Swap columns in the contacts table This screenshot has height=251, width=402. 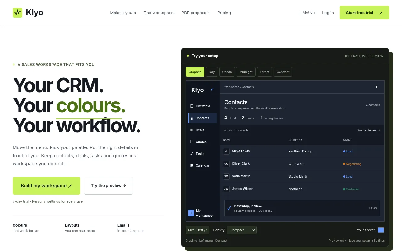click(x=368, y=130)
